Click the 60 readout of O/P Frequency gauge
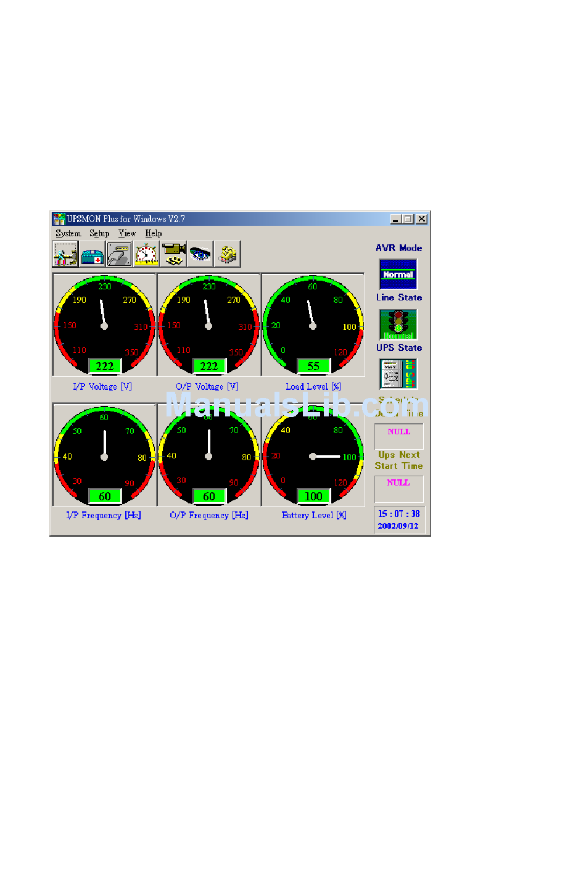586x876 pixels. (209, 496)
